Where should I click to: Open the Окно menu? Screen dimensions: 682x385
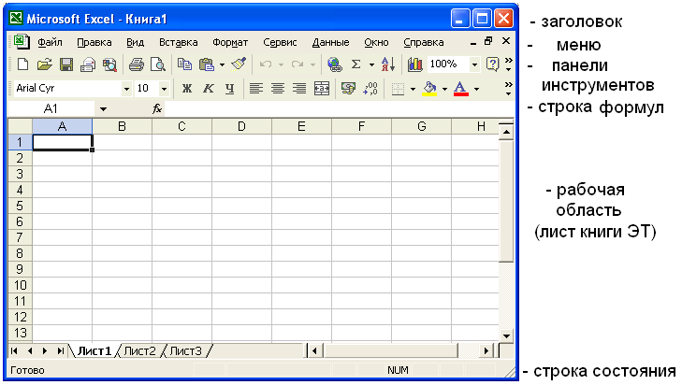(376, 43)
